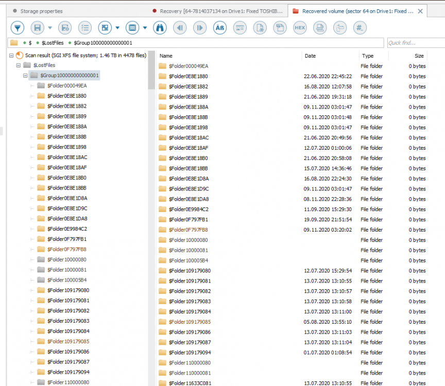Click the HEX viewer icon

point(300,28)
